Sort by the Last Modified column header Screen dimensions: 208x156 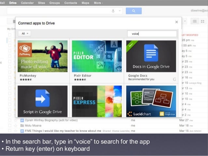coord(190,35)
